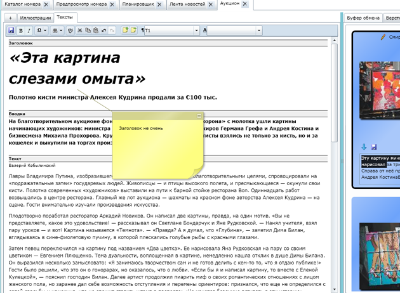This screenshot has height=293, width=400.
Task: Redo the last undone edit
Action: 112,30
